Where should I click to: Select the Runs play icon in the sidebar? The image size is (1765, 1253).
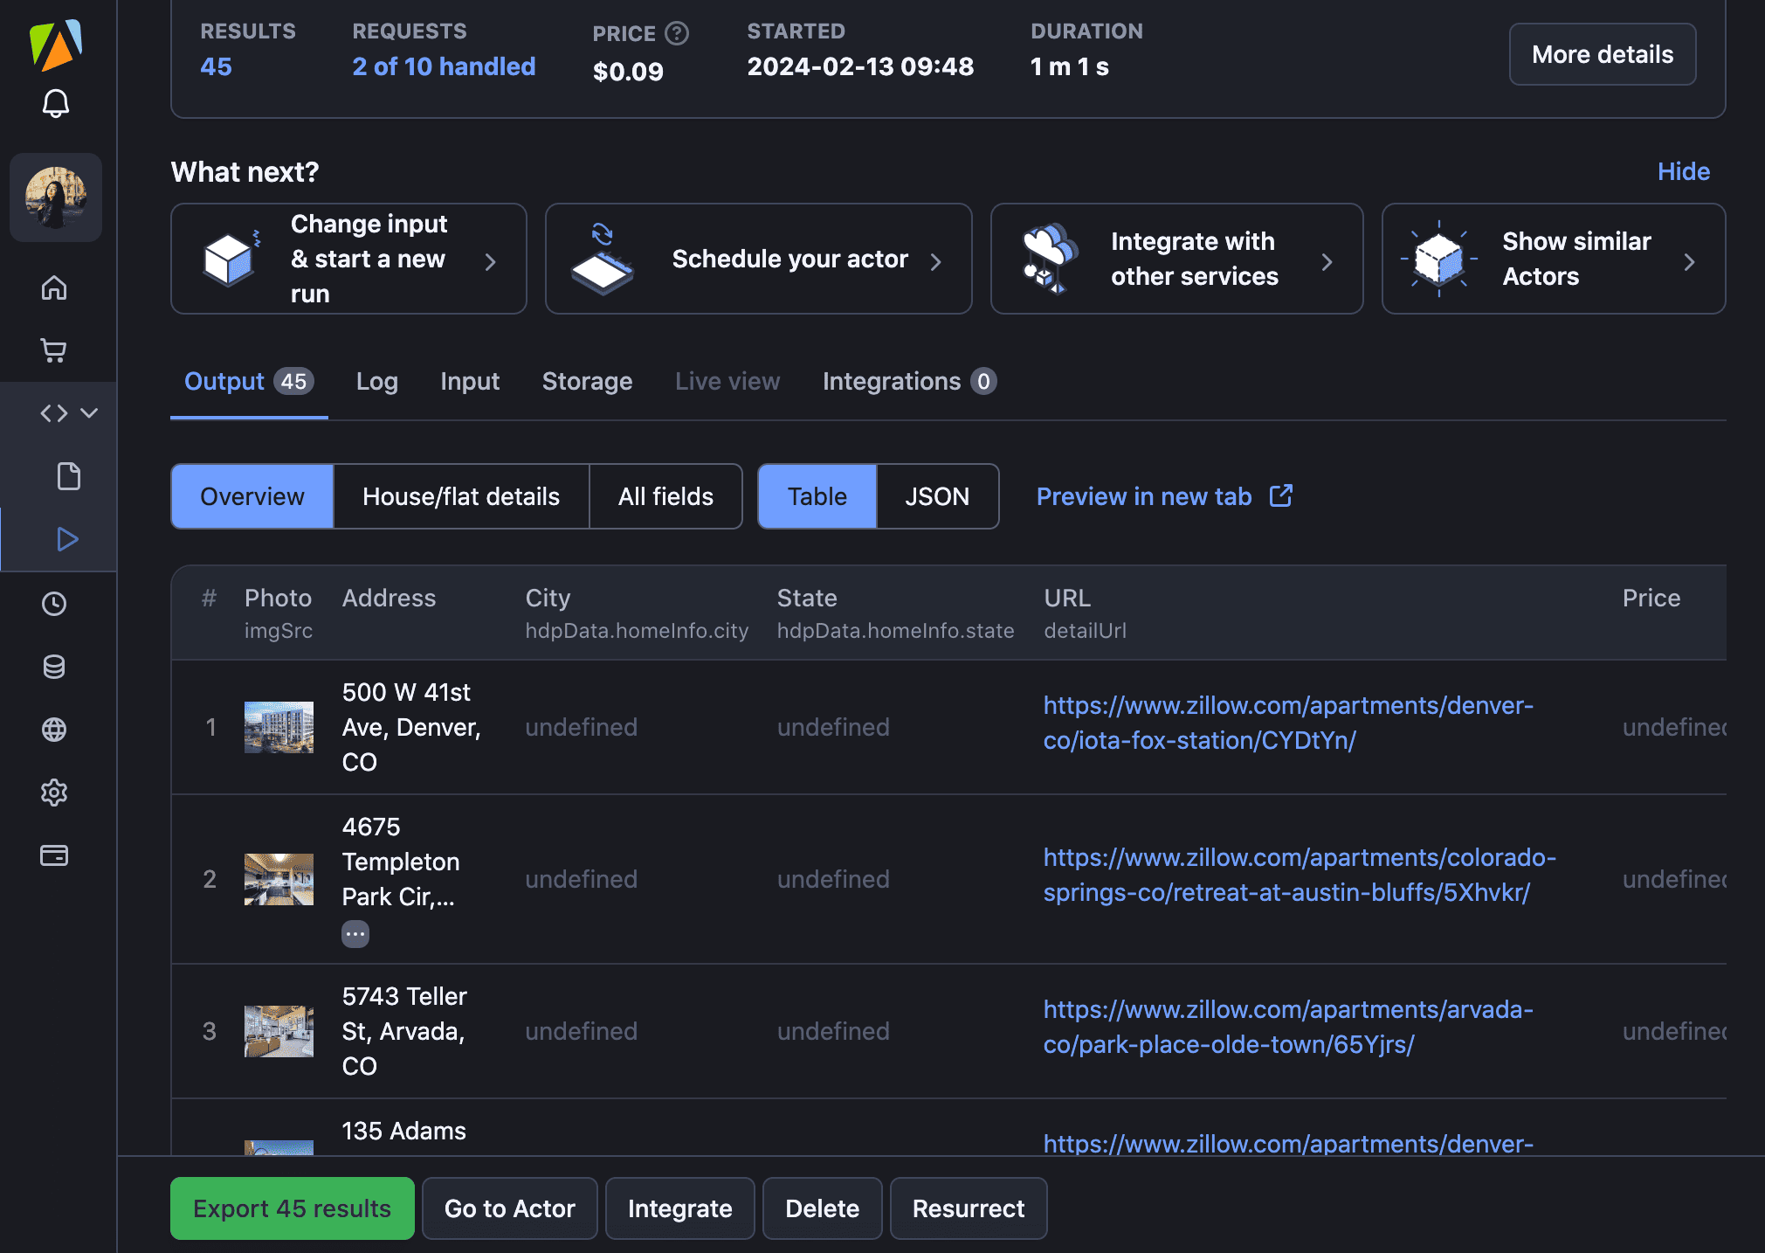coord(68,539)
